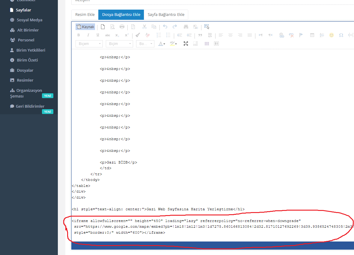The height and width of the screenshot is (255, 354).
Task: Switch to Dosya Bağlantısı Ekle tab
Action: pos(121,15)
